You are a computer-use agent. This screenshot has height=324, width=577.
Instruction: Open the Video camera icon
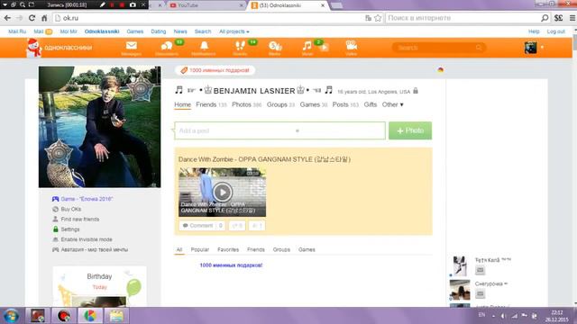point(352,46)
